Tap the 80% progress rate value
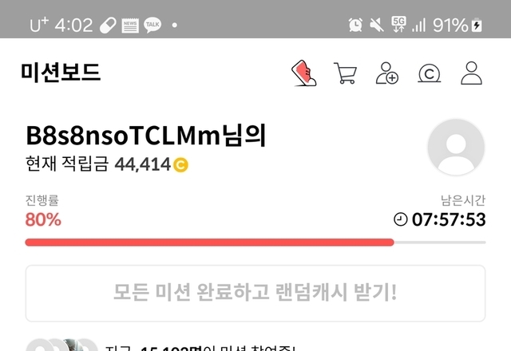511x351 pixels. pos(43,219)
